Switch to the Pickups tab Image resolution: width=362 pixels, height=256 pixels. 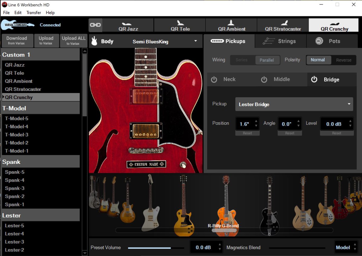point(229,41)
